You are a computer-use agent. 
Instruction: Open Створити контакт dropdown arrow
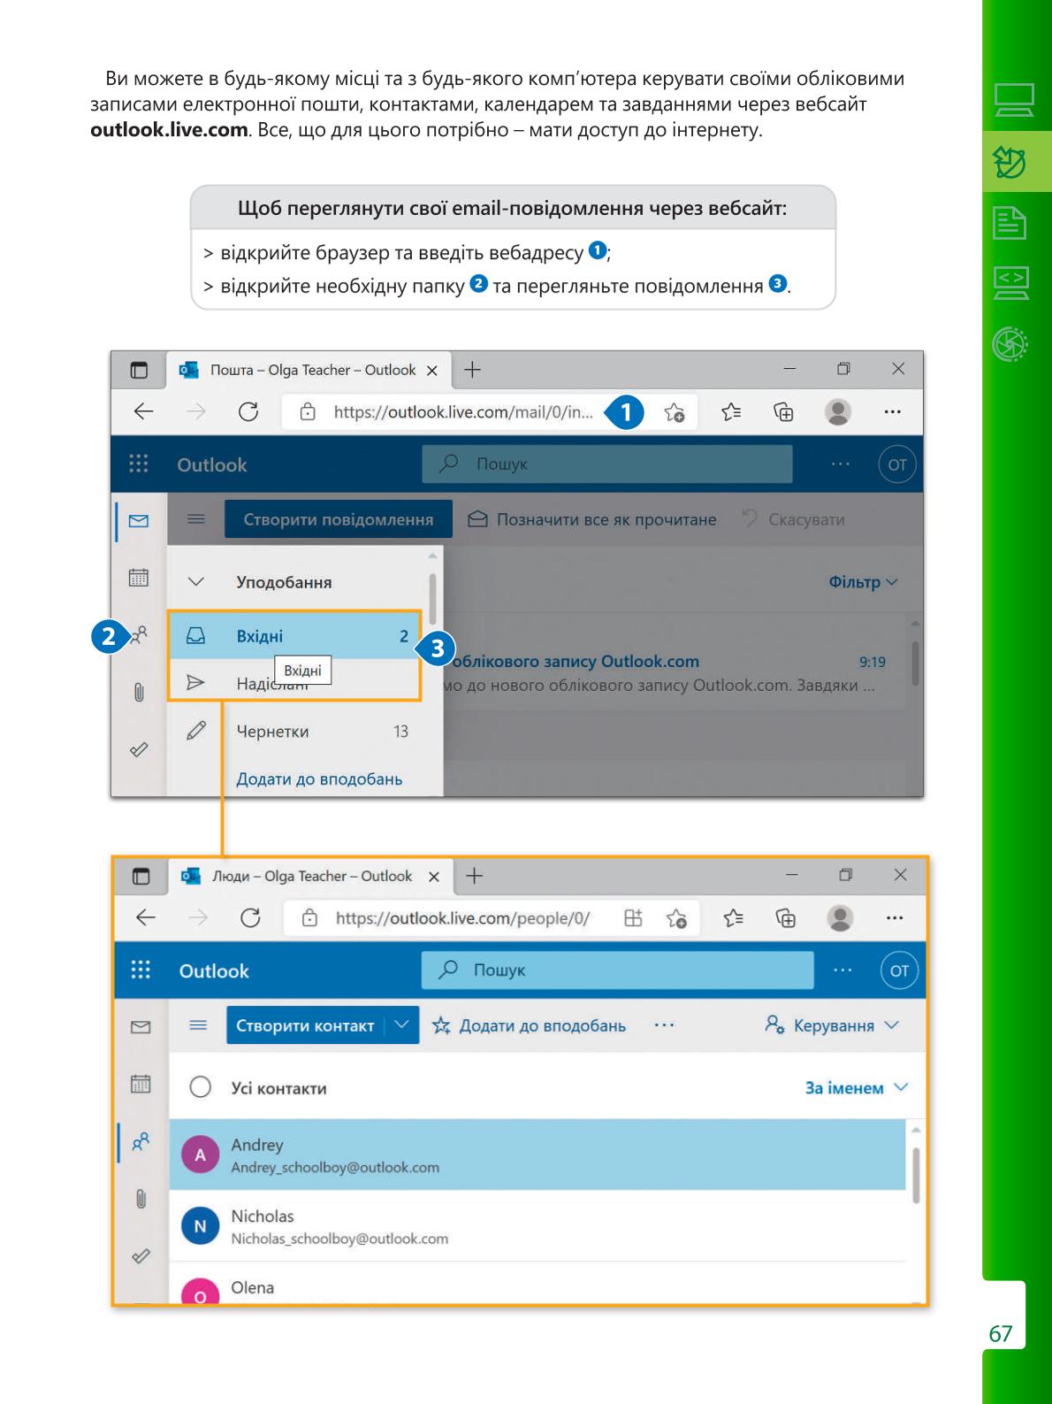402,1024
